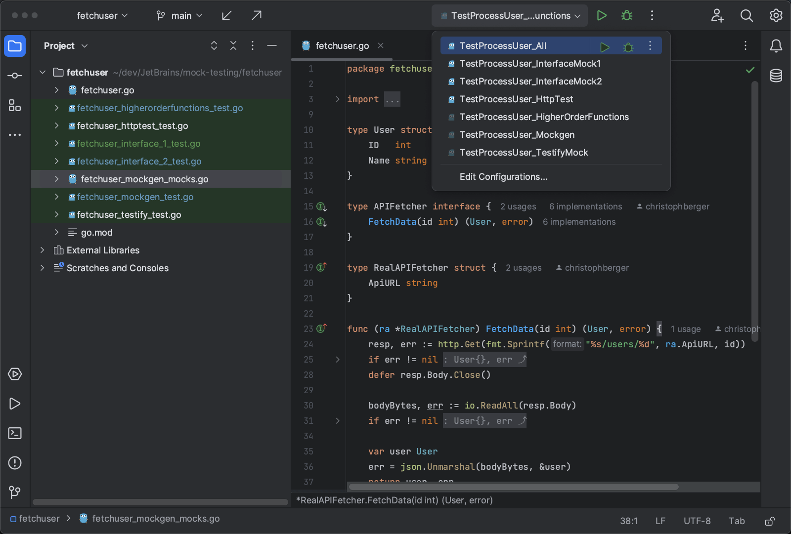Image resolution: width=791 pixels, height=534 pixels.
Task: Click the 6 implementations hint on APIFetcher
Action: click(x=585, y=206)
